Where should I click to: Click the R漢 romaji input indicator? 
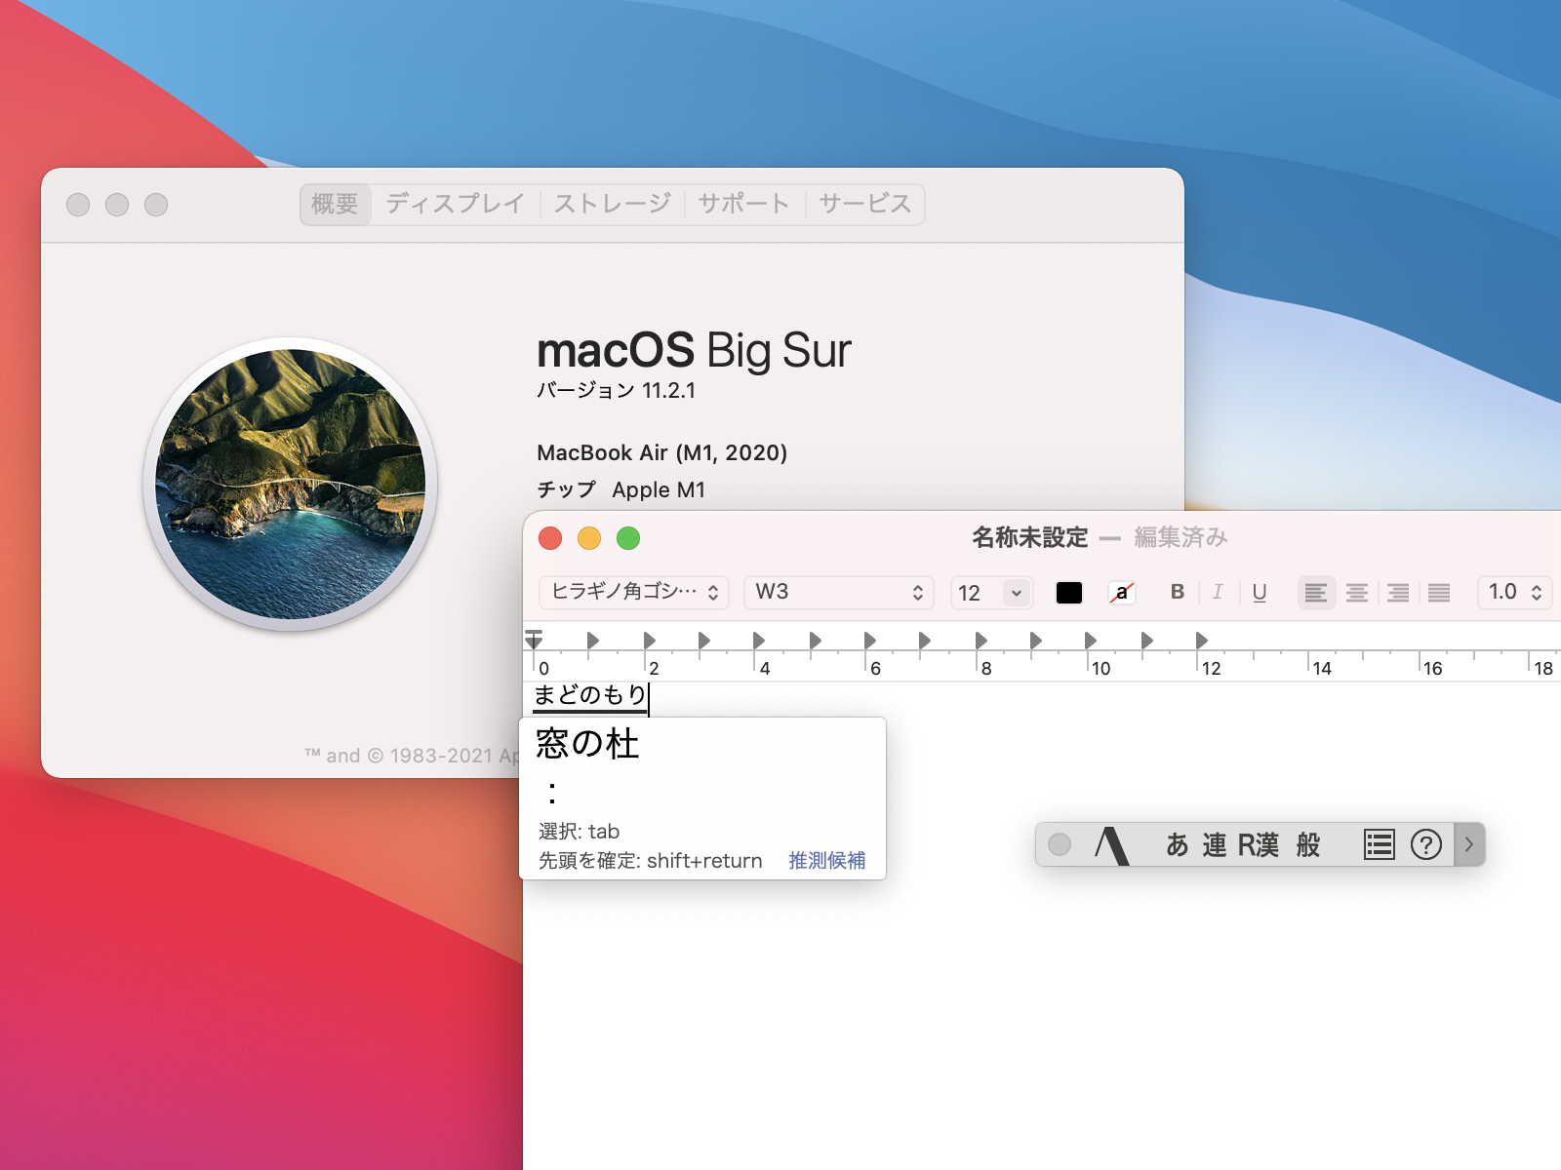click(1259, 844)
